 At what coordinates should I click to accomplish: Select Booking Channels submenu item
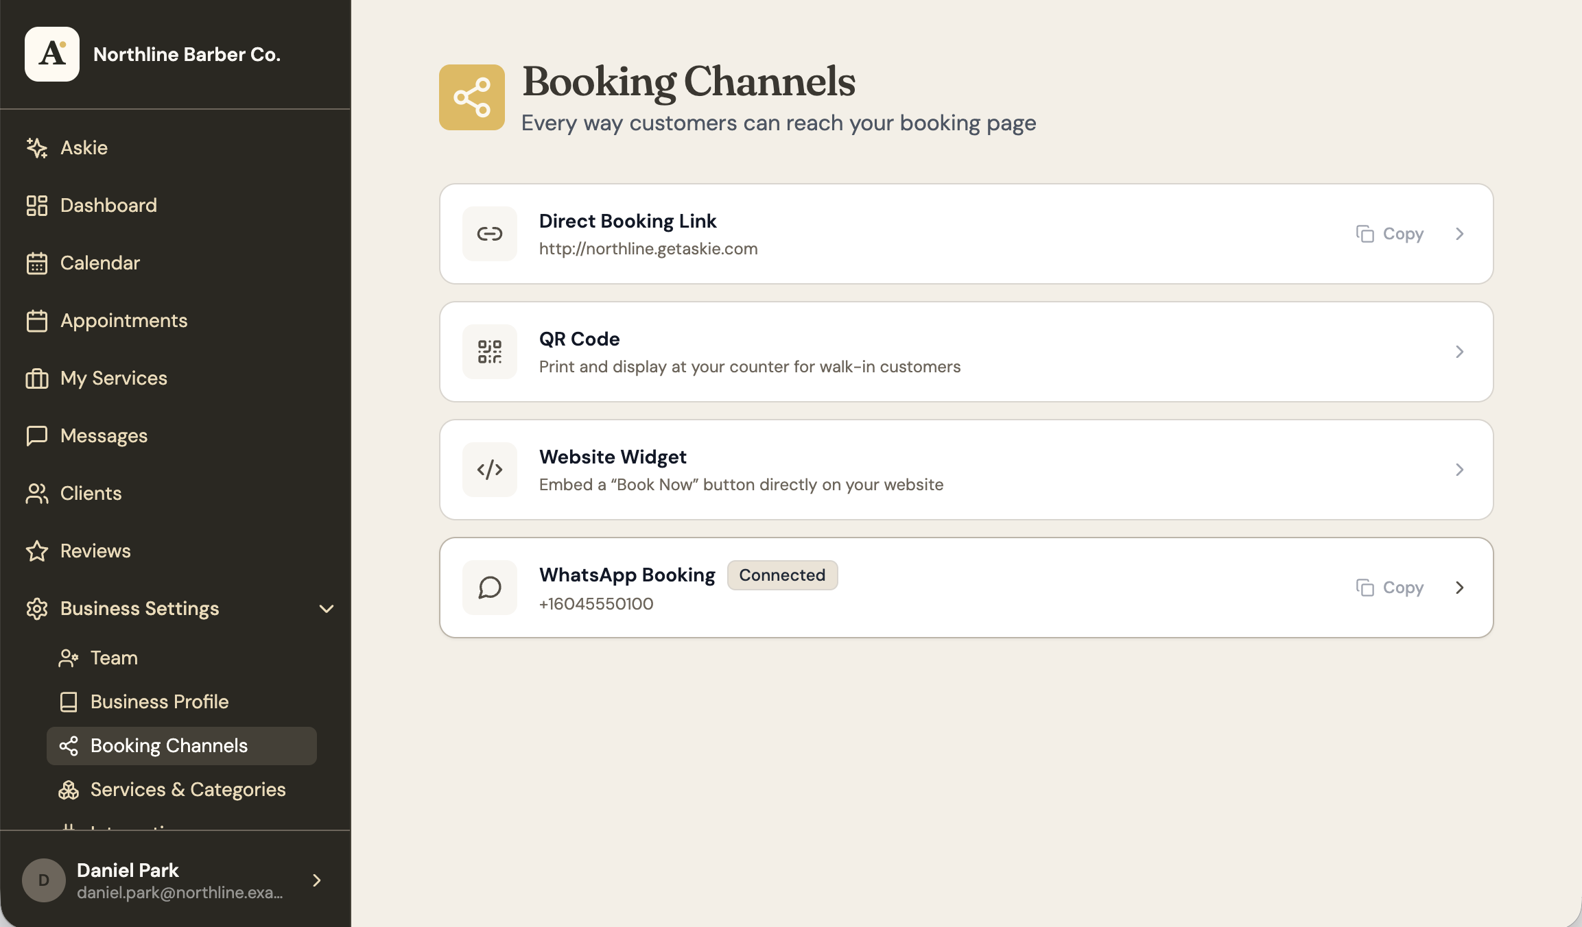coord(182,745)
